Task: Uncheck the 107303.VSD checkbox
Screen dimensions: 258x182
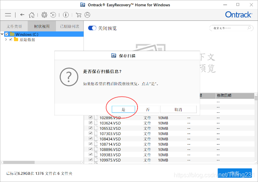Action: click(x=90, y=133)
